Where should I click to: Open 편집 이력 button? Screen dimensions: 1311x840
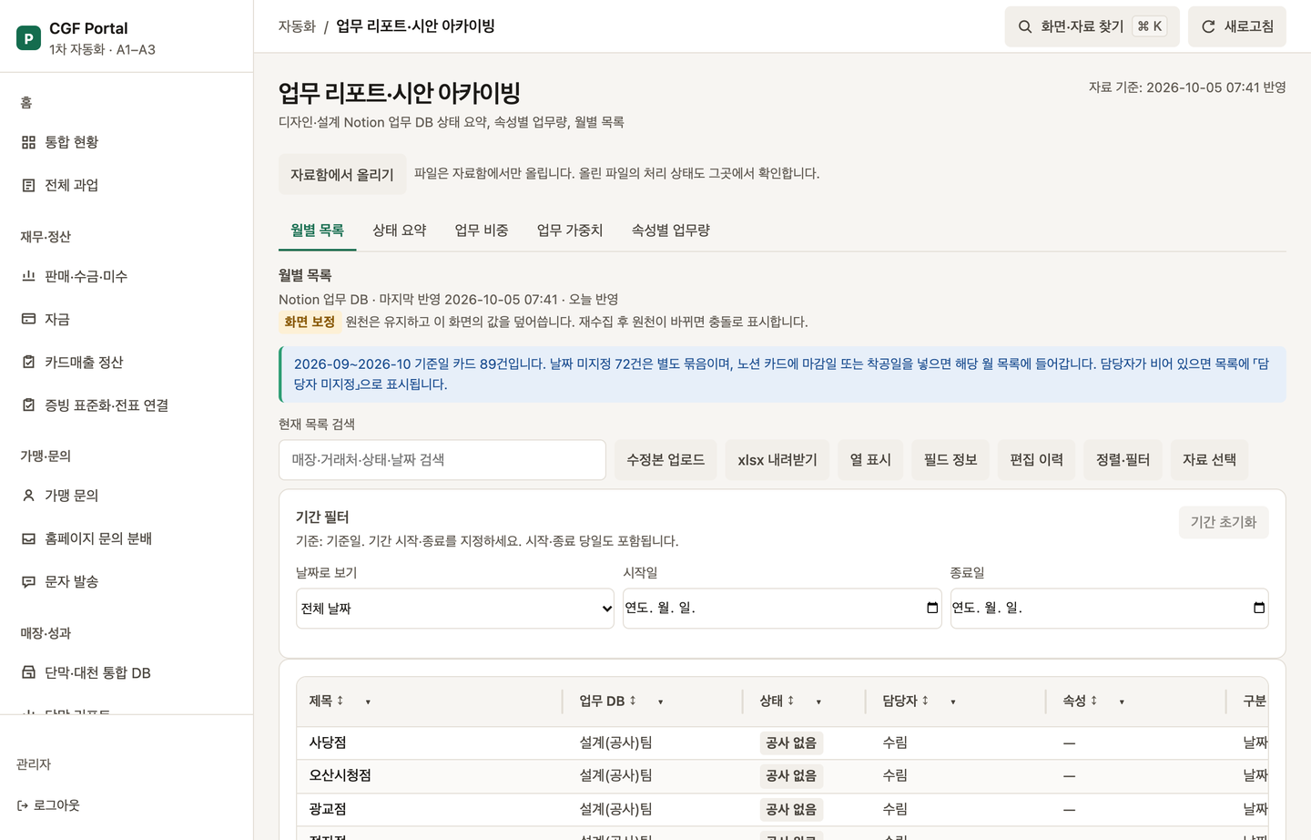click(x=1037, y=460)
